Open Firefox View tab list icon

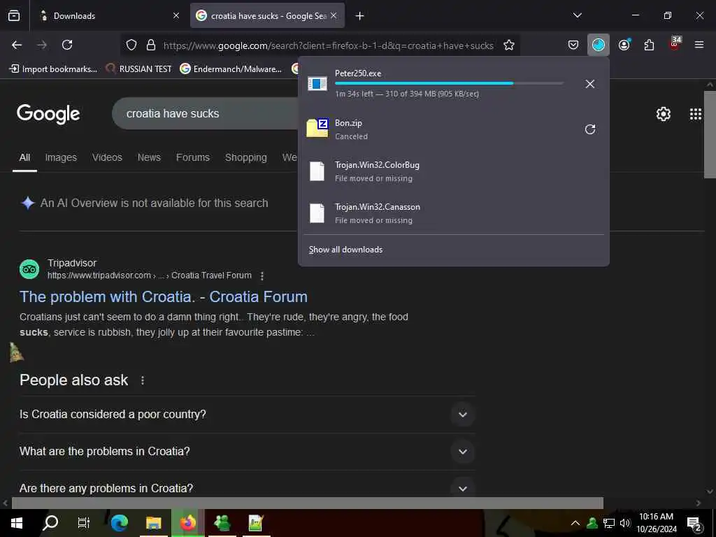tap(14, 15)
